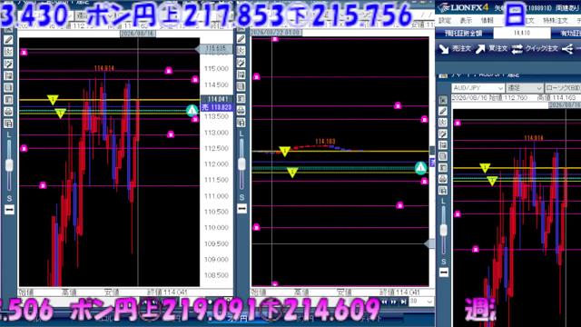
Task: Click the printer icon in left chart toolbar
Action: (x=9, y=112)
